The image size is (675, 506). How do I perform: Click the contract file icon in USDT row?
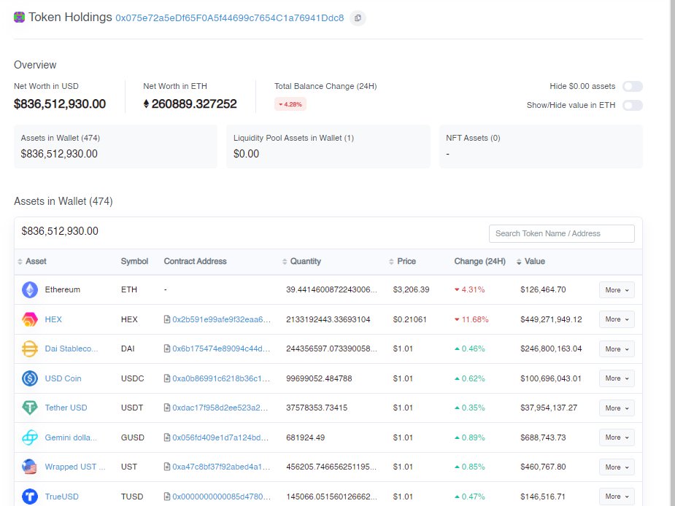(167, 408)
